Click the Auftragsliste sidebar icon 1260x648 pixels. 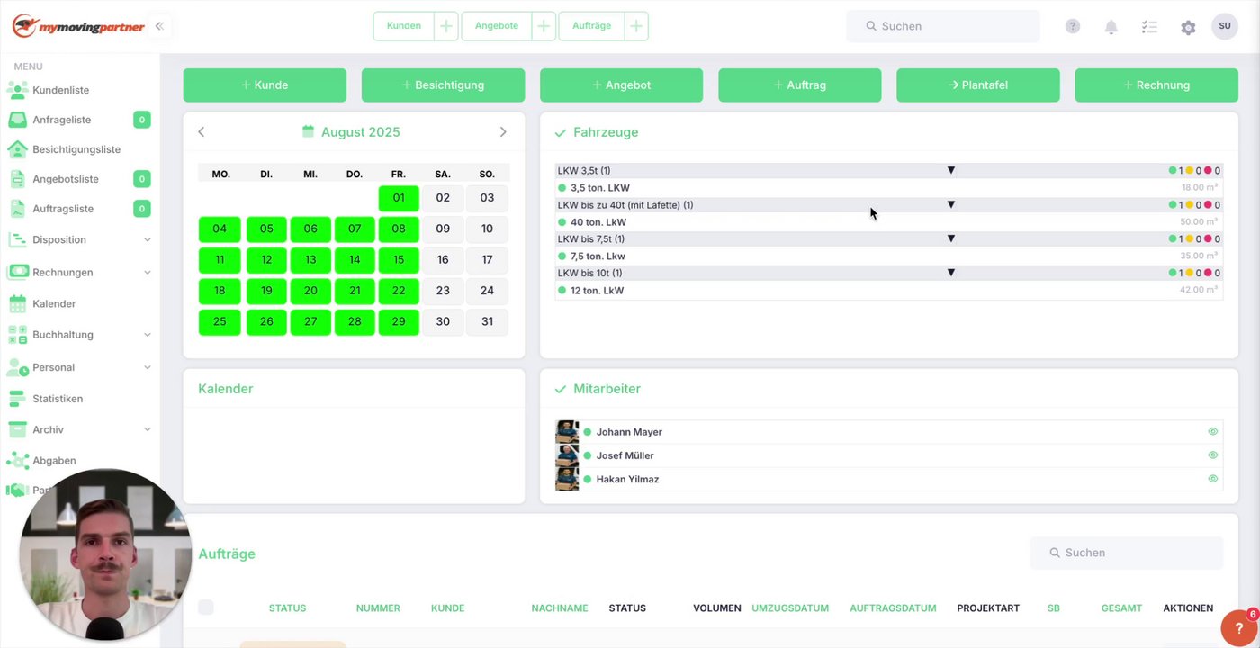pyautogui.click(x=17, y=209)
